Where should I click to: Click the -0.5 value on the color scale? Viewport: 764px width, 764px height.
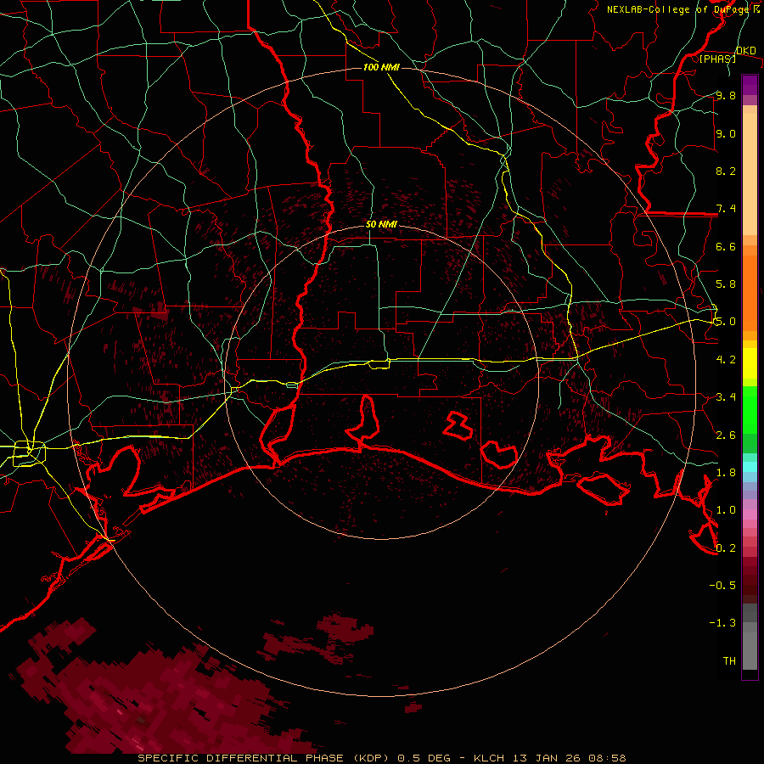coord(722,586)
